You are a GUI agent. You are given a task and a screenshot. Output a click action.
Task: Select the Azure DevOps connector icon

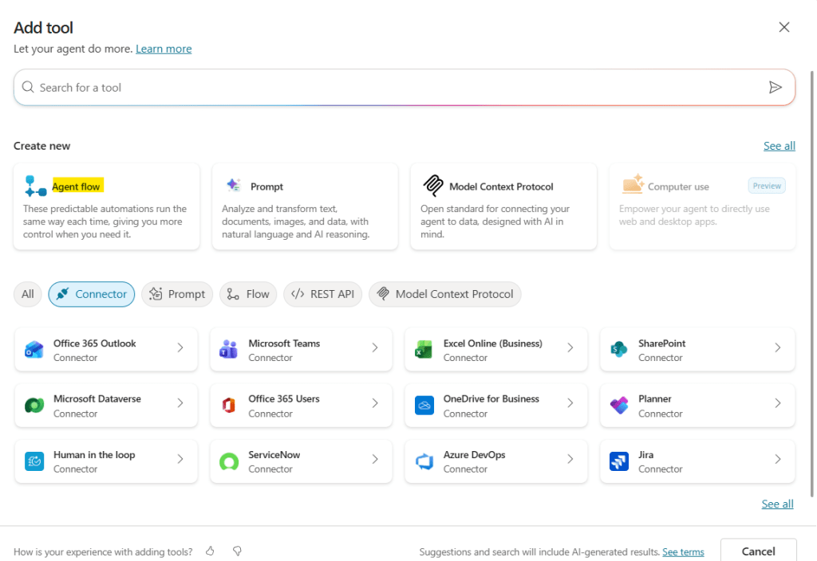point(423,461)
